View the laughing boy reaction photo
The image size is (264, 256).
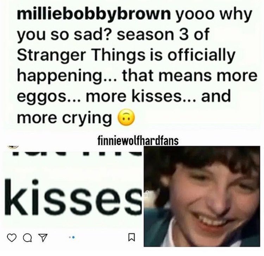pos(202,196)
